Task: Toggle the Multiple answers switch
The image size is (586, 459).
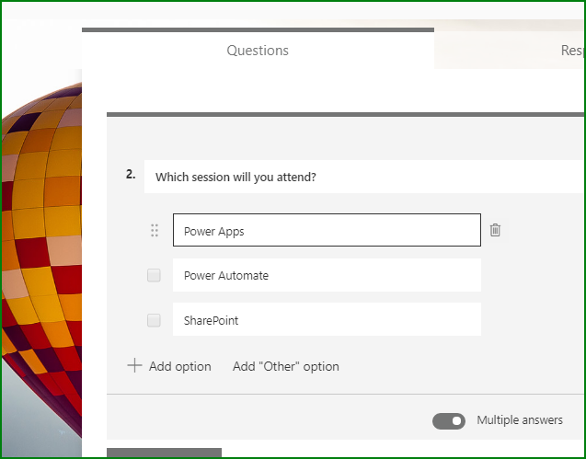Action: [449, 421]
